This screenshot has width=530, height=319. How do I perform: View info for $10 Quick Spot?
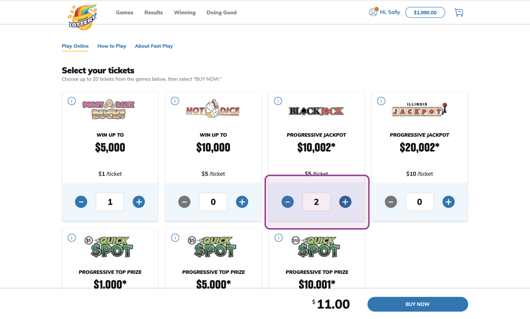pyautogui.click(x=279, y=238)
